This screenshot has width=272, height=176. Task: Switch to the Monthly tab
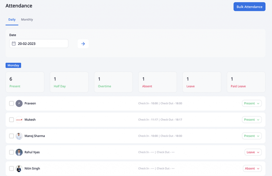tap(27, 20)
